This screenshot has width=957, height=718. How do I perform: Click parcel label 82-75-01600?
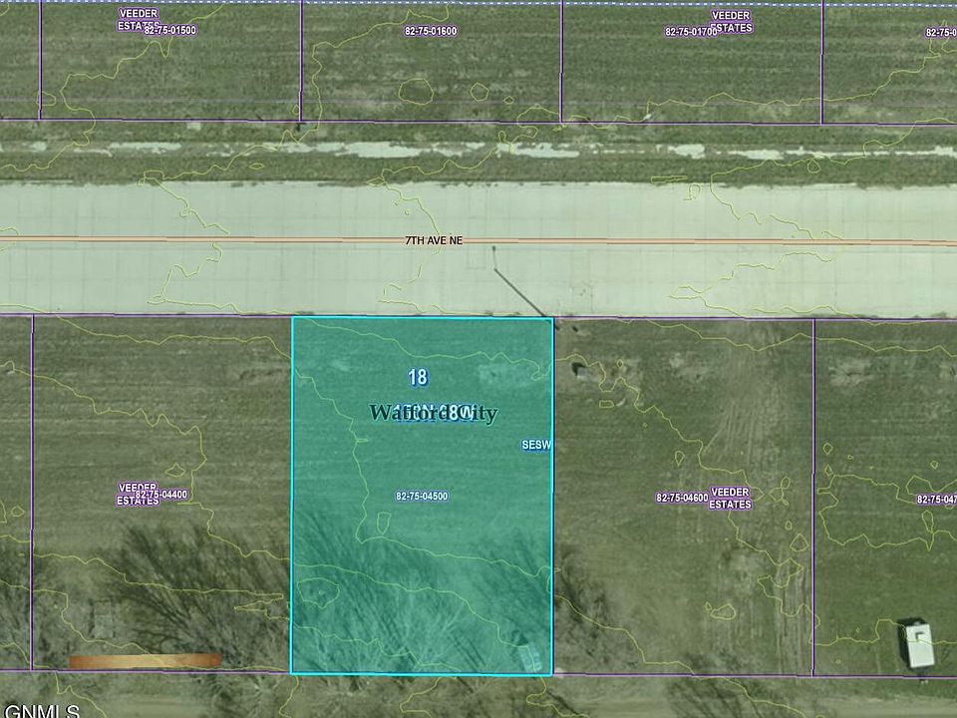click(431, 31)
